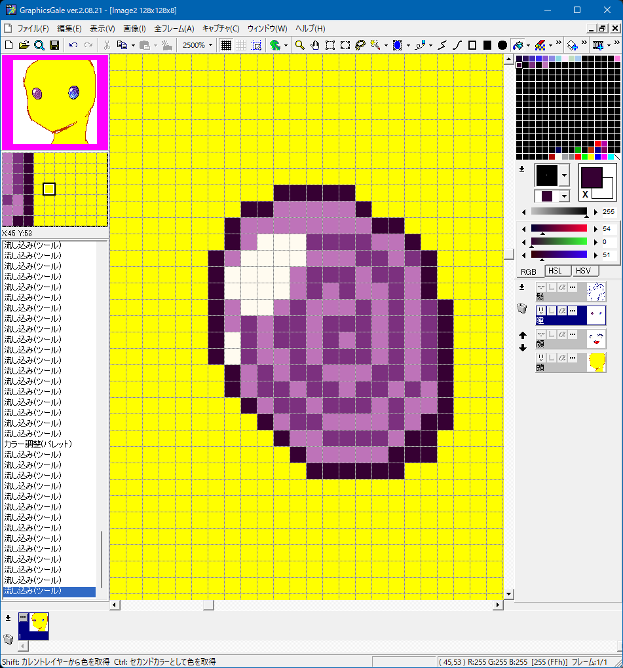Select the Blue ellipse selection tool
623x668 pixels.
click(x=398, y=45)
